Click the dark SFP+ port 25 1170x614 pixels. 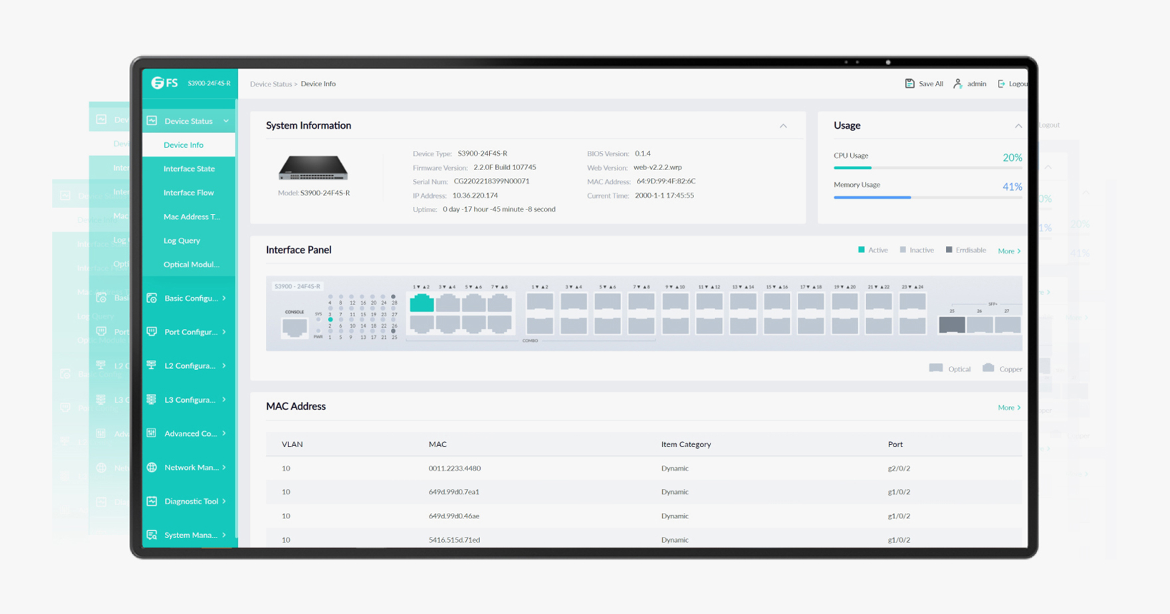tap(951, 325)
